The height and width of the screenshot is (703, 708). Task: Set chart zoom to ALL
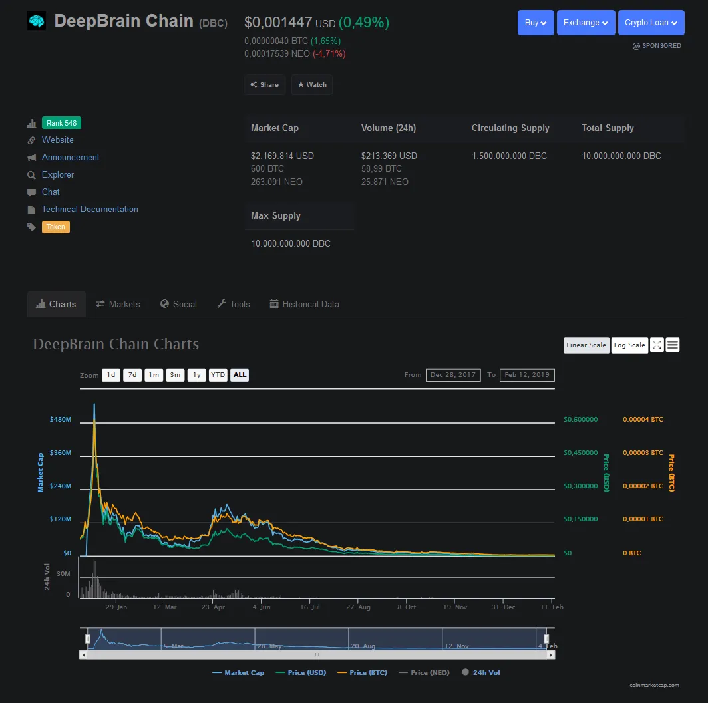click(240, 375)
